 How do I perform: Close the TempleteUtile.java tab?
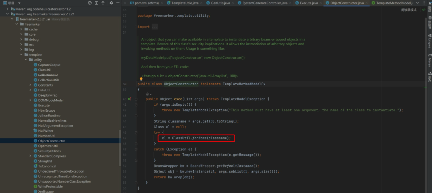pyautogui.click(x=202, y=3)
